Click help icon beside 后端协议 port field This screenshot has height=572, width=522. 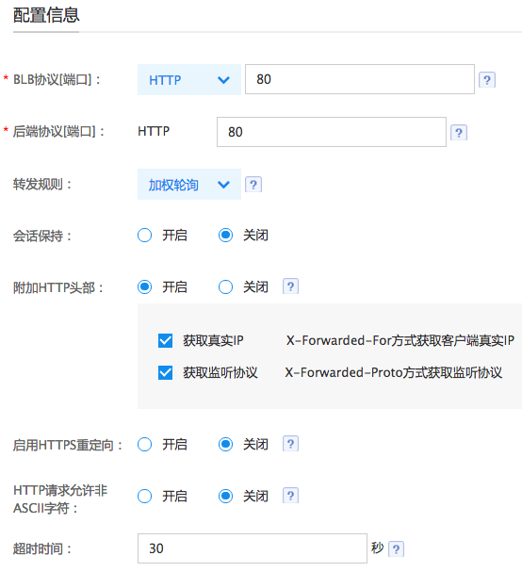[x=459, y=133]
